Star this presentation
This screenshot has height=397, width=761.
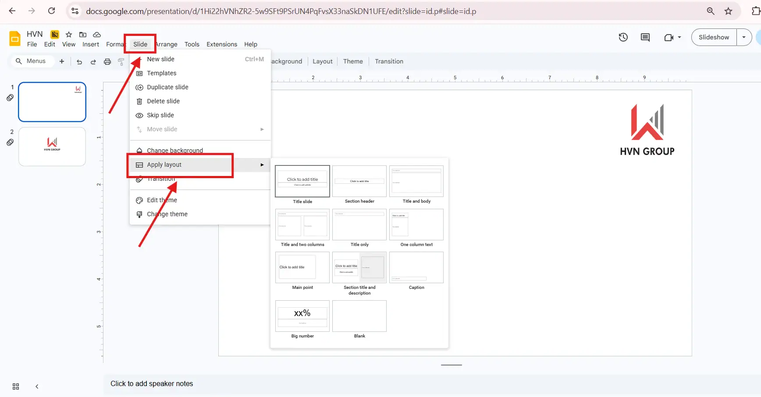point(68,34)
